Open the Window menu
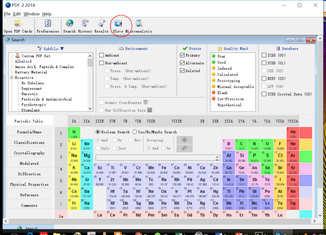The width and height of the screenshot is (326, 235). (x=31, y=14)
